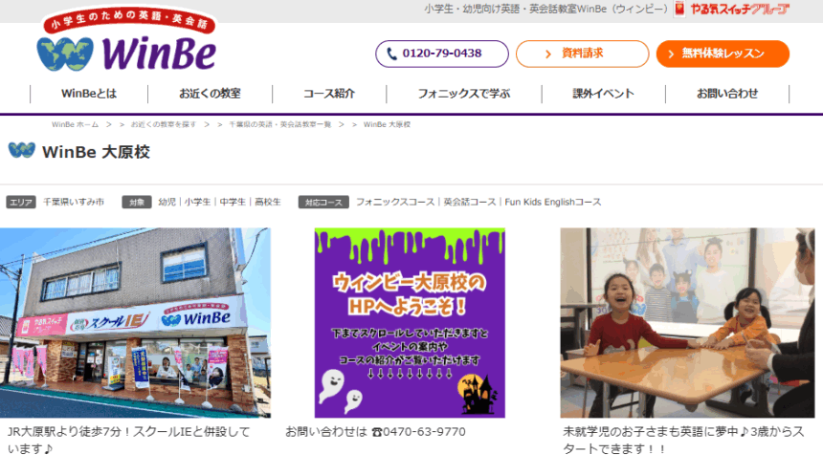
Task: Click the phone icon beside 0120-79-0438
Action: pos(391,54)
